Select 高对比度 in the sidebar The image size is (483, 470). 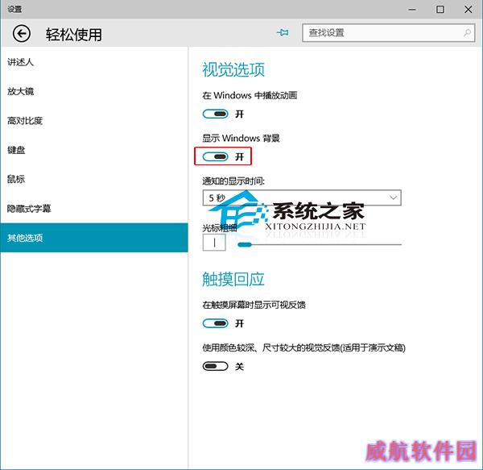[x=94, y=121]
